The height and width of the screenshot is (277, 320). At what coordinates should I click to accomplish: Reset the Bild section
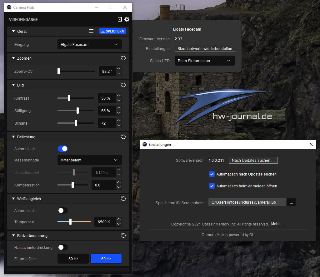coord(123,85)
